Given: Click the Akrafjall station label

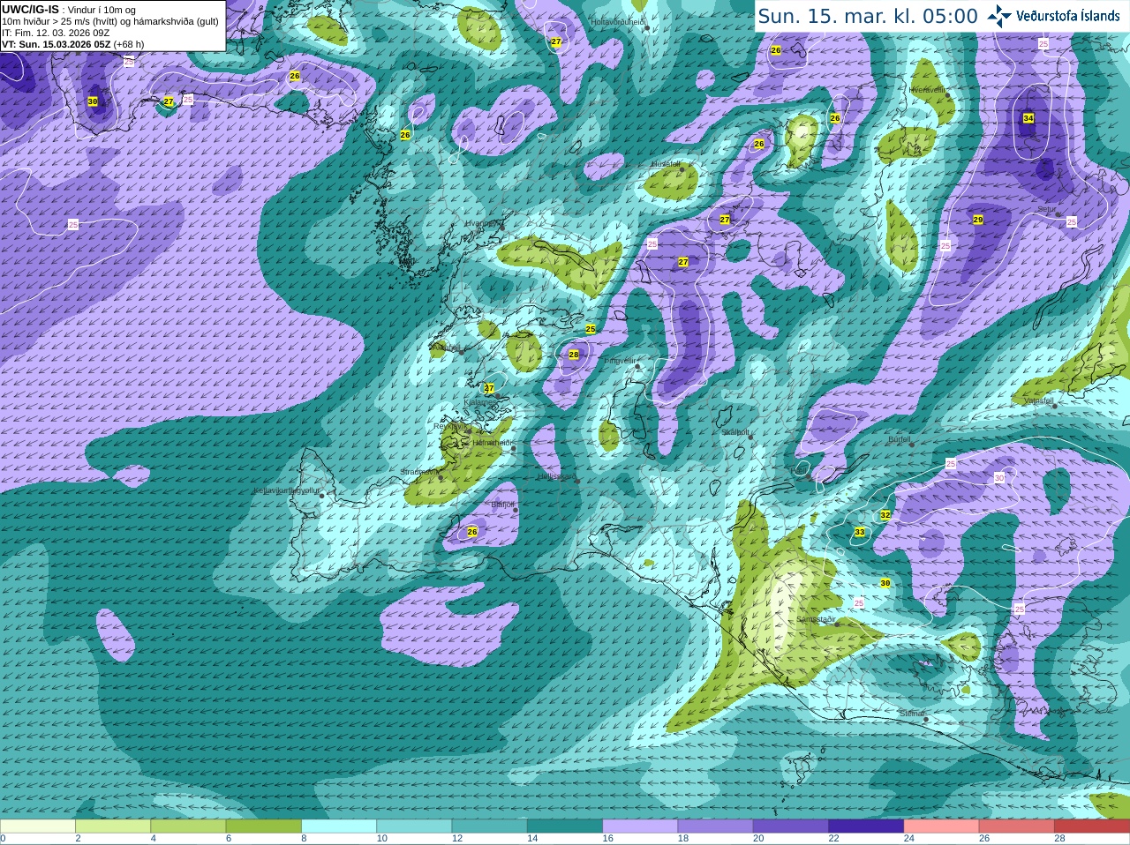Looking at the screenshot, I should (x=445, y=348).
